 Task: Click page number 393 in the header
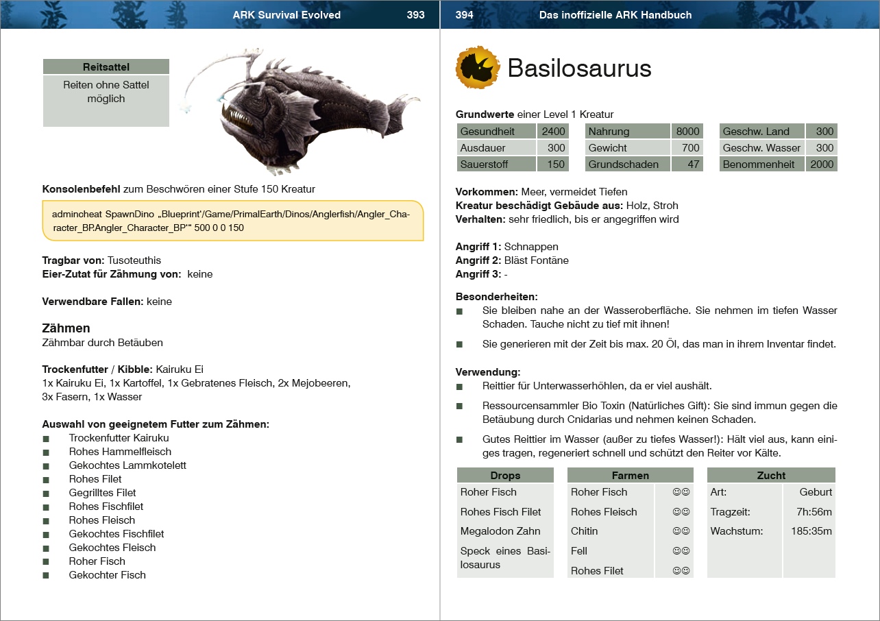[x=415, y=15]
